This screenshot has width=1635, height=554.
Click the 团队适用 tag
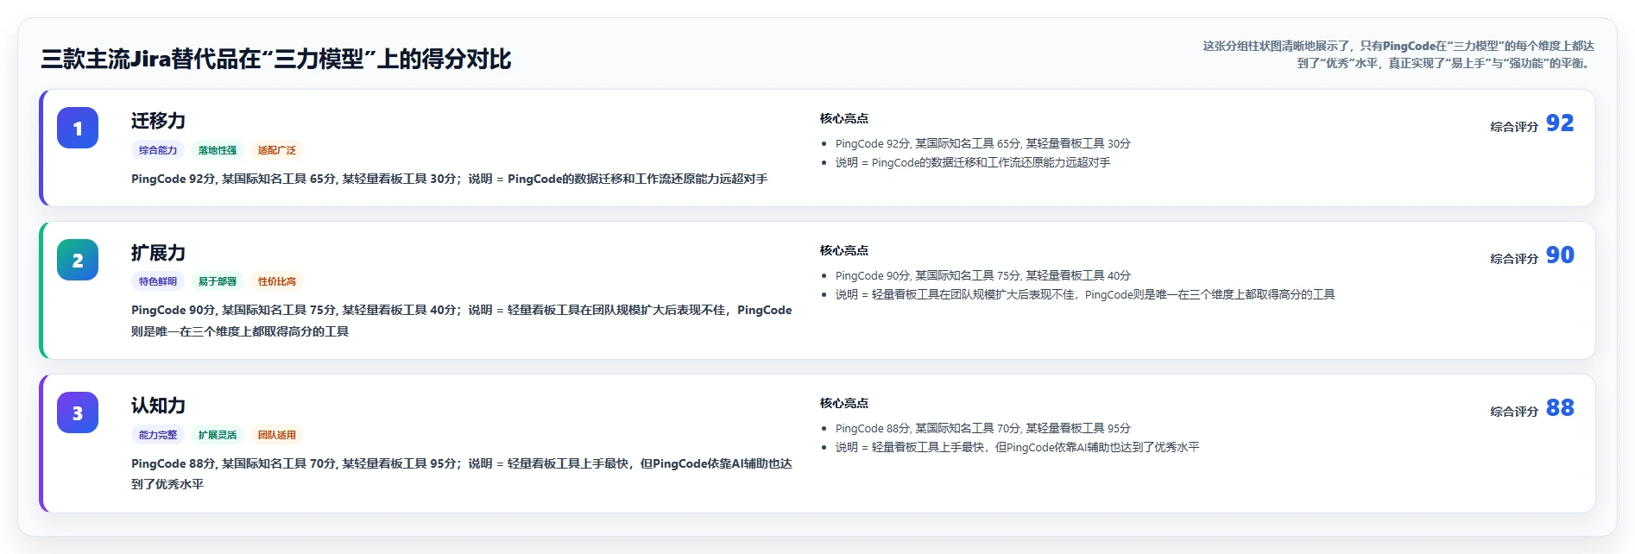[277, 435]
